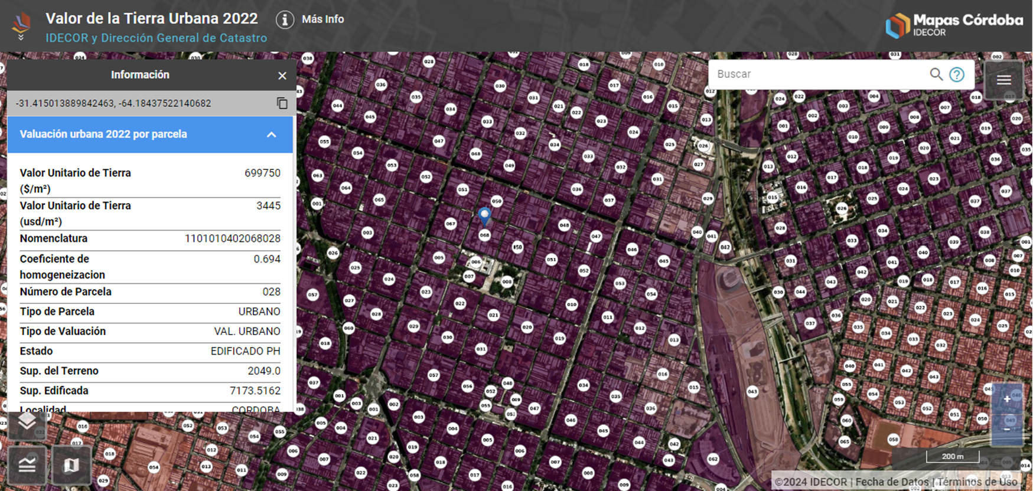Collapse Valuación urbana 2022 por parcela section

click(x=271, y=135)
